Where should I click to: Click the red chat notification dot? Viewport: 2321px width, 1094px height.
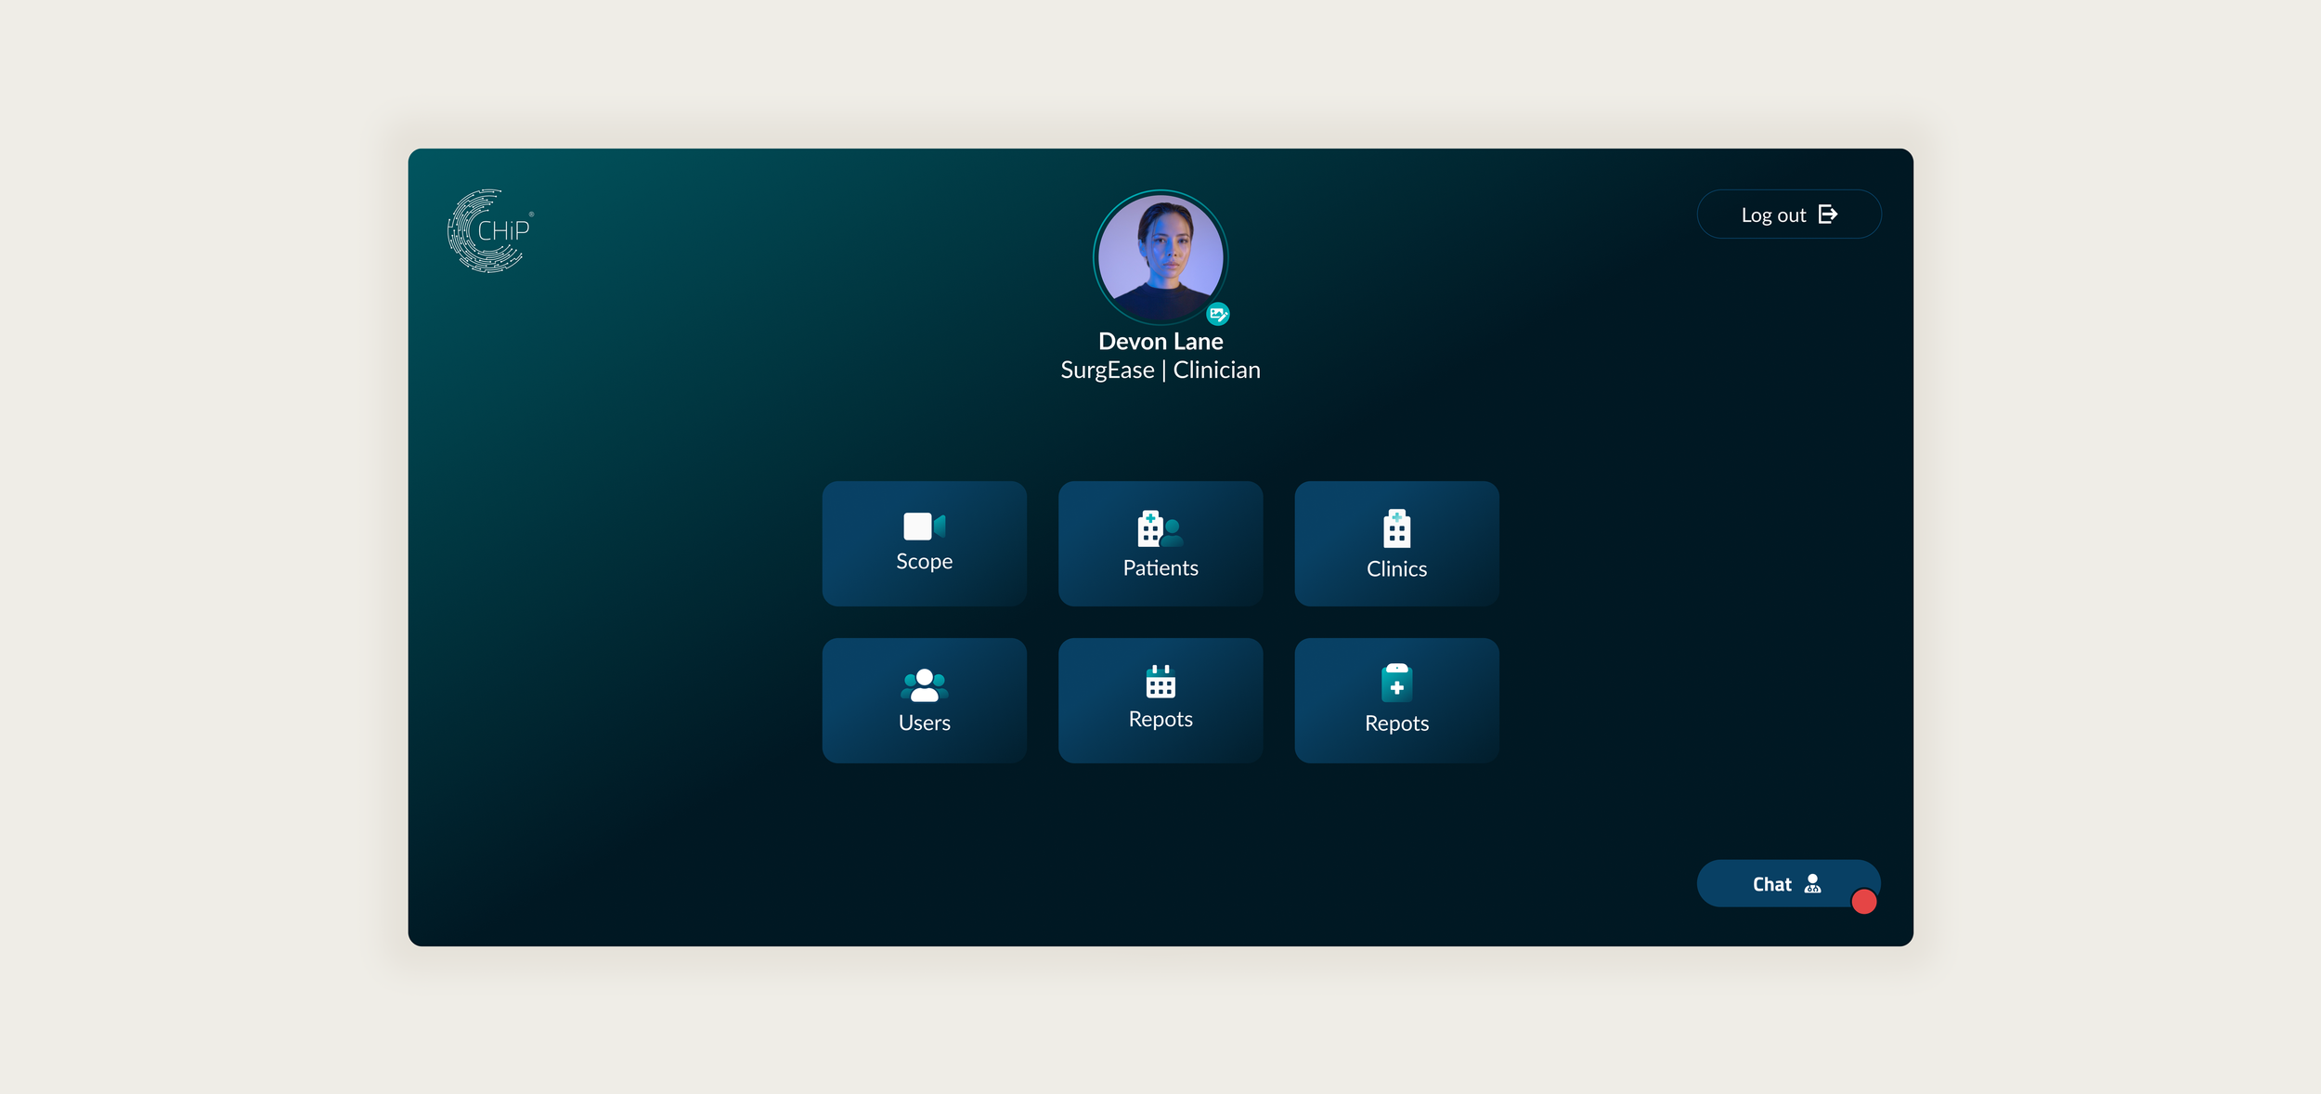pyautogui.click(x=1863, y=901)
